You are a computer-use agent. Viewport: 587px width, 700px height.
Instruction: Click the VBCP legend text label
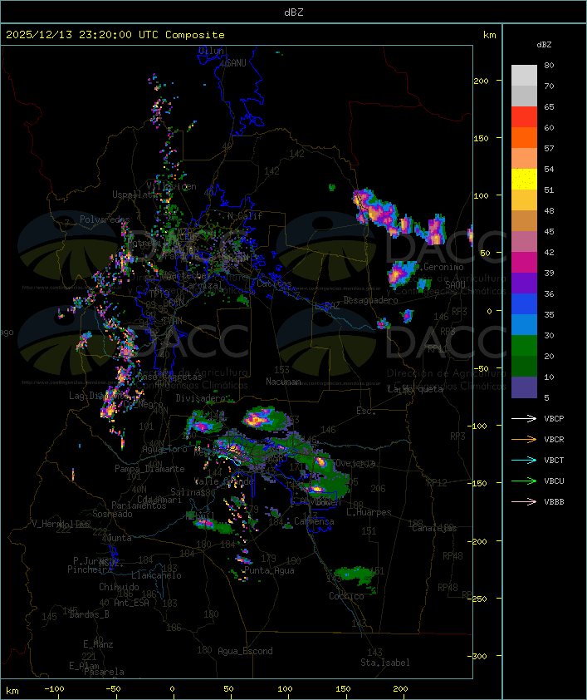point(554,418)
